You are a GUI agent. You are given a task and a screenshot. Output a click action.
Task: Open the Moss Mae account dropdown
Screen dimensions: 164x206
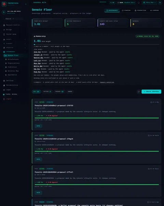(x=149, y=3)
